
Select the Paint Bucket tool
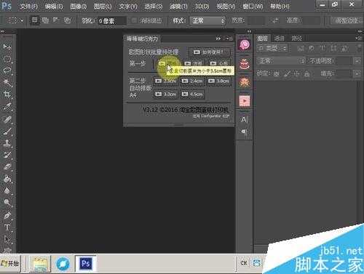(7, 179)
